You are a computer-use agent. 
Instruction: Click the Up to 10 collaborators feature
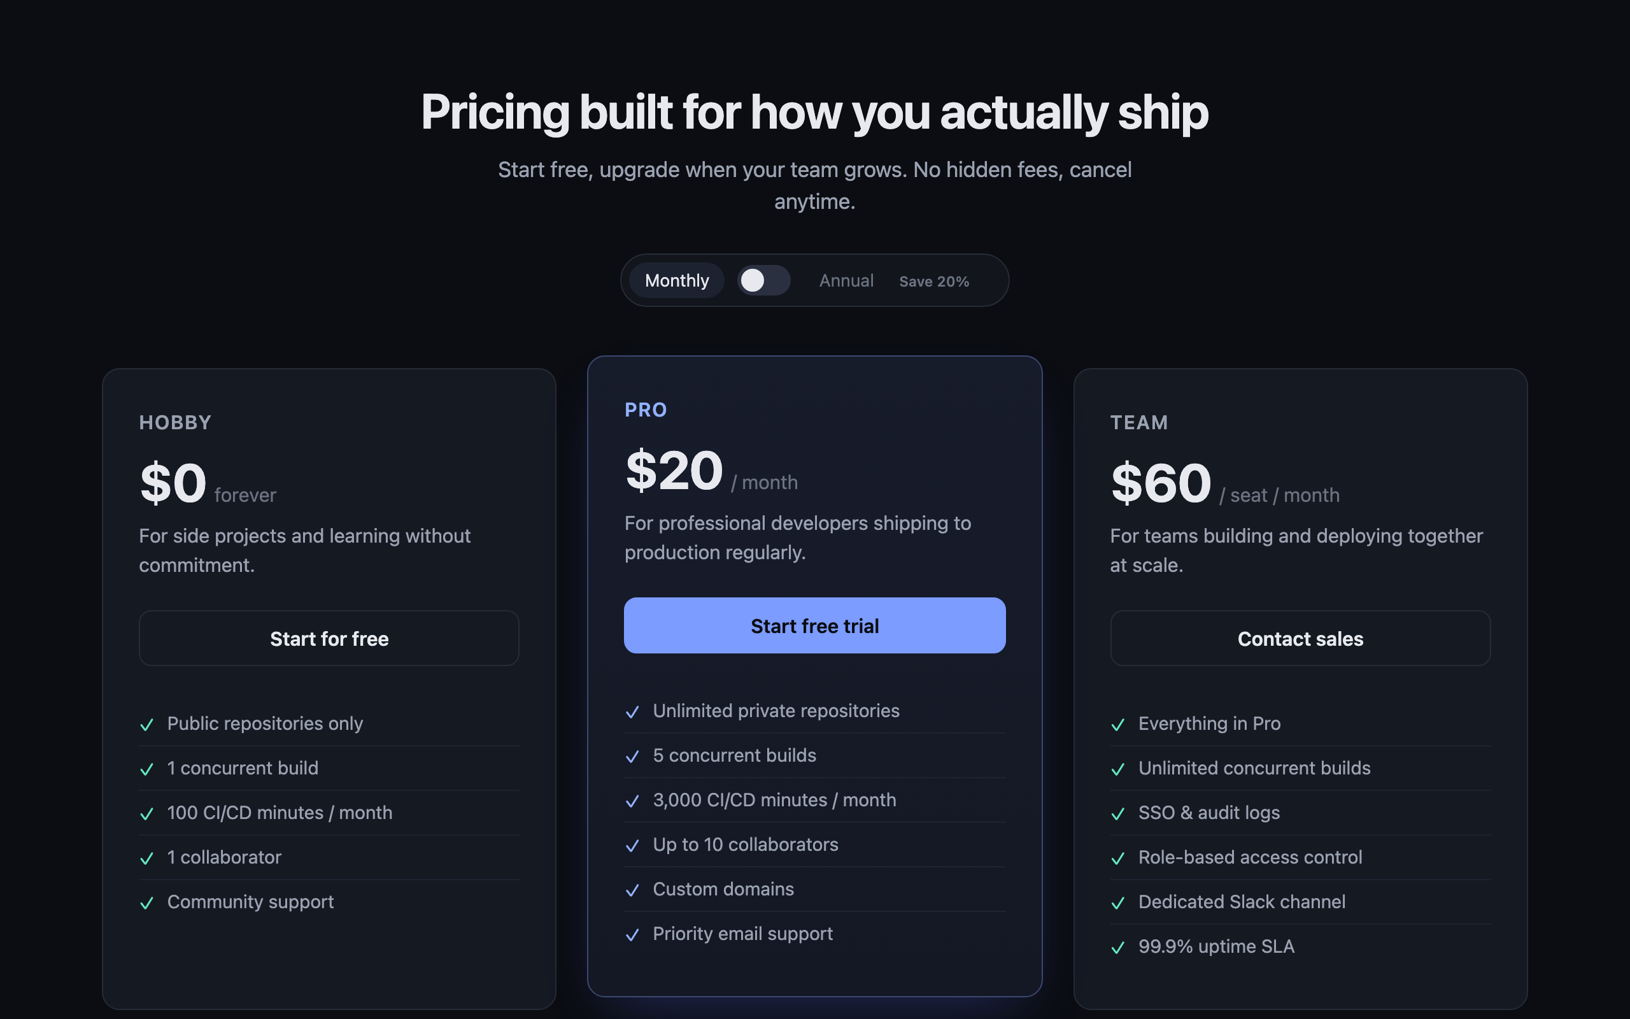[x=746, y=844]
